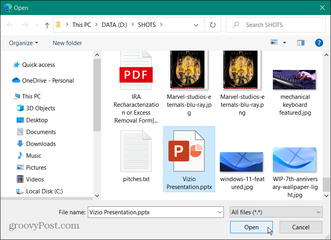The height and width of the screenshot is (240, 331).
Task: Open the address bar history chevron
Action: coord(196,25)
